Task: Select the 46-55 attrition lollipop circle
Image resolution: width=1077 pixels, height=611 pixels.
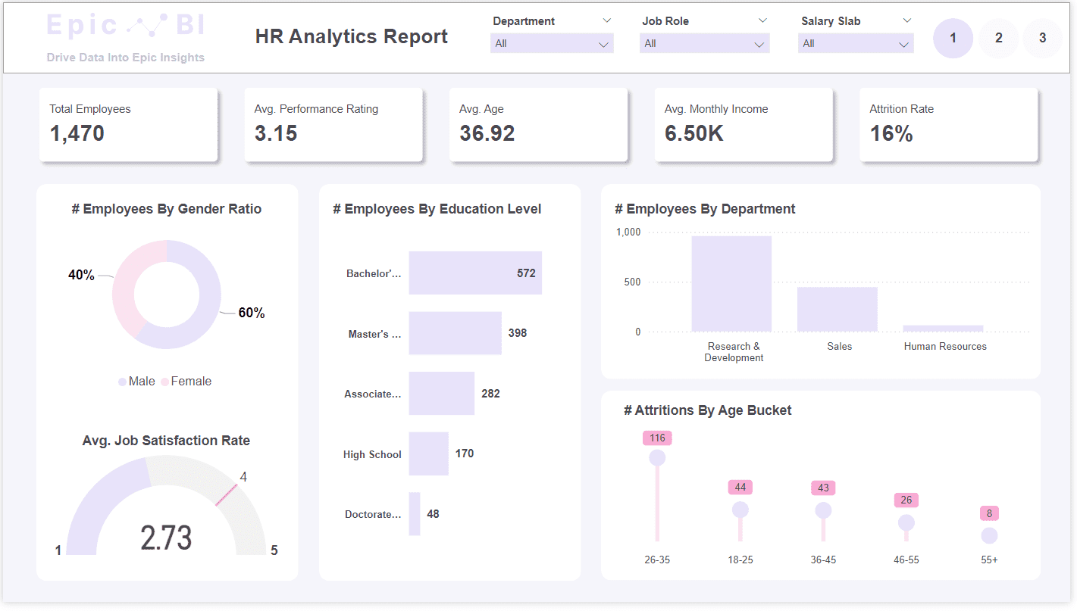Action: coord(906,522)
